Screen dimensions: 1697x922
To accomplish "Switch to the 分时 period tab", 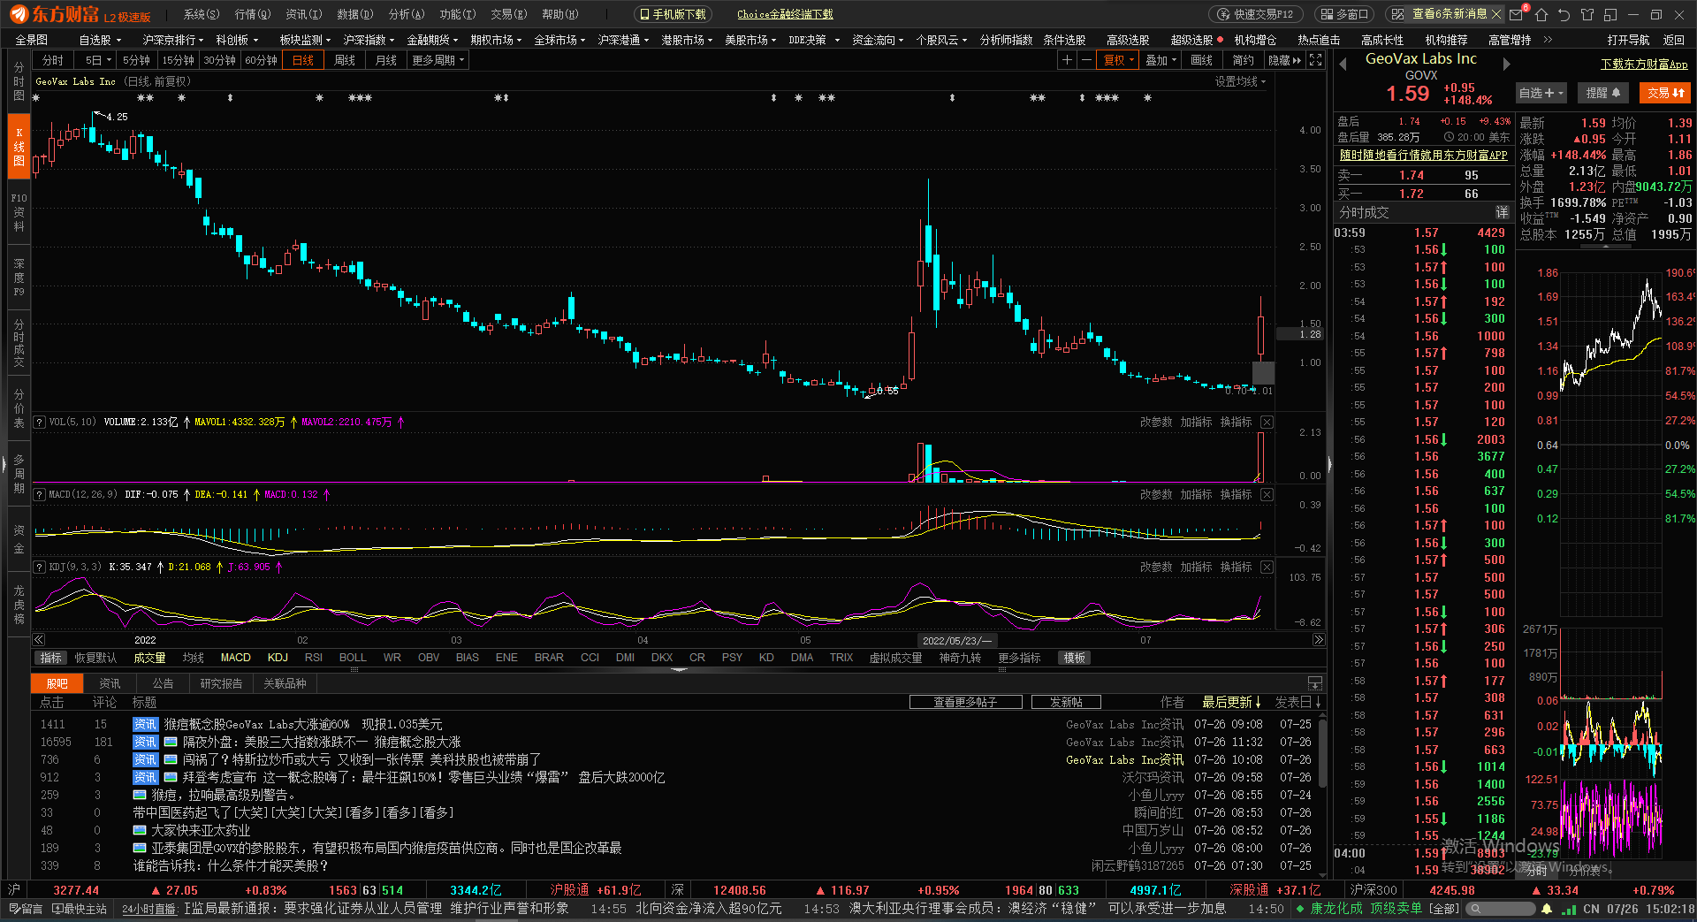I will click(53, 60).
